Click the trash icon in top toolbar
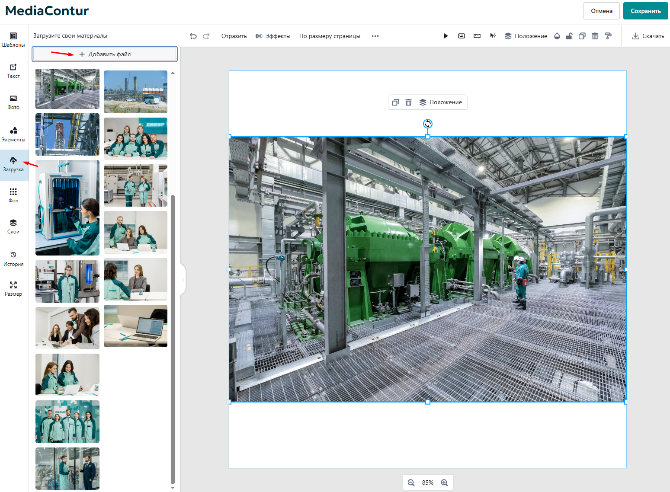 click(x=595, y=36)
